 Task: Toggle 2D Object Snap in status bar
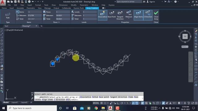click(137, 103)
